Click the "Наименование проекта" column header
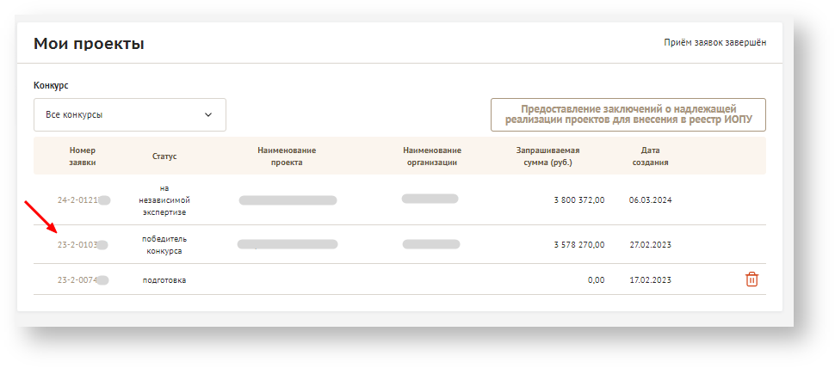The image size is (835, 368). 287,156
